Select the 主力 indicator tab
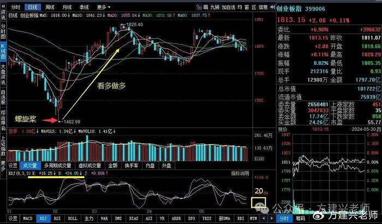Image resolution: width=382 pixels, height=224 pixels. (x=89, y=219)
